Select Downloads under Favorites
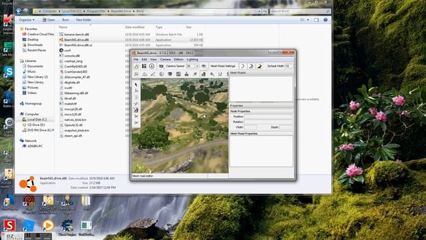This screenshot has height=240, width=426. click(x=33, y=45)
